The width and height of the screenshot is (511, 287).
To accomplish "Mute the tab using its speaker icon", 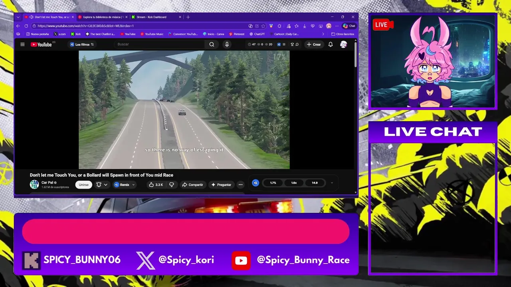I will [31, 17].
